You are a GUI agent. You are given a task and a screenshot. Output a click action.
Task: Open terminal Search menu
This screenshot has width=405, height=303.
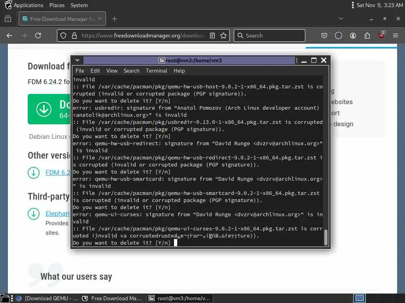(x=131, y=71)
